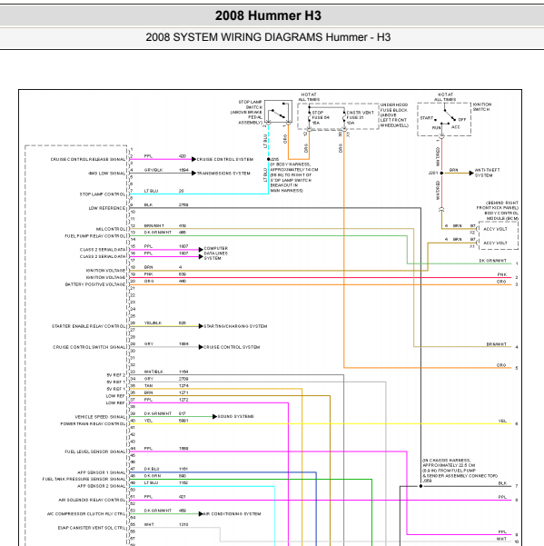Select the YEL wire label at pin 40
This screenshot has height=546, width=544.
point(148,421)
